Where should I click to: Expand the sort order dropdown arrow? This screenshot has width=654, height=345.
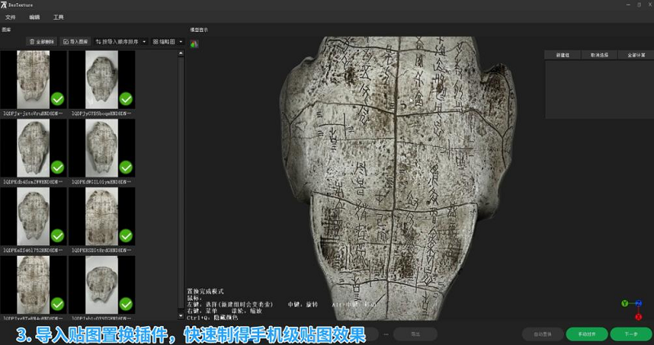[145, 41]
